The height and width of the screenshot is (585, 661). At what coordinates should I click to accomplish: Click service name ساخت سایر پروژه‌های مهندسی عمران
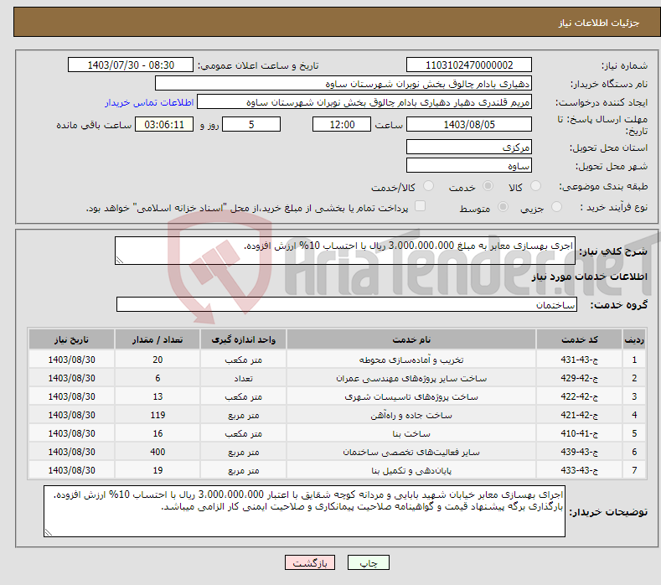(x=411, y=378)
